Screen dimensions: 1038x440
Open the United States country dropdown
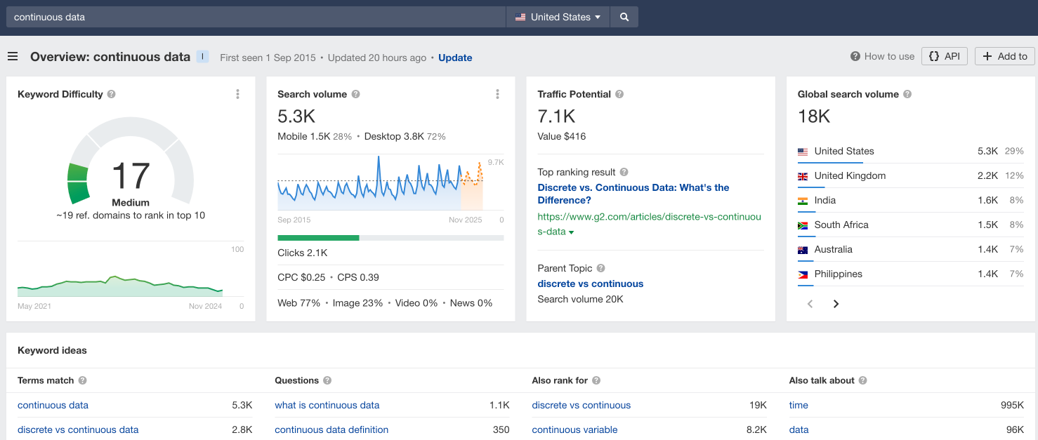[x=558, y=17]
